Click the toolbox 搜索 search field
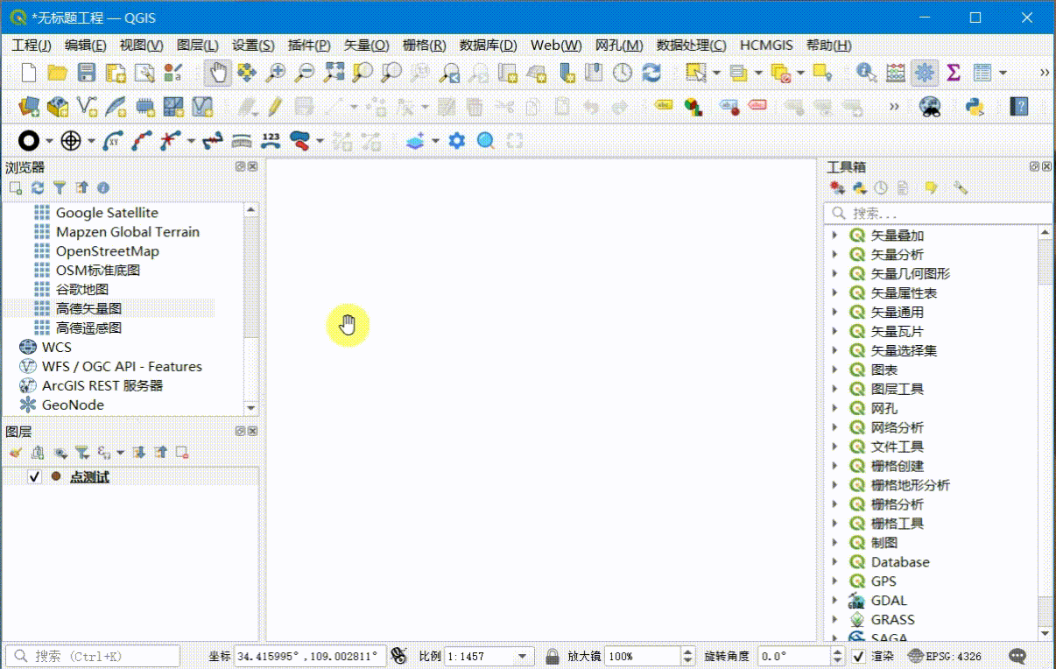 (x=938, y=213)
